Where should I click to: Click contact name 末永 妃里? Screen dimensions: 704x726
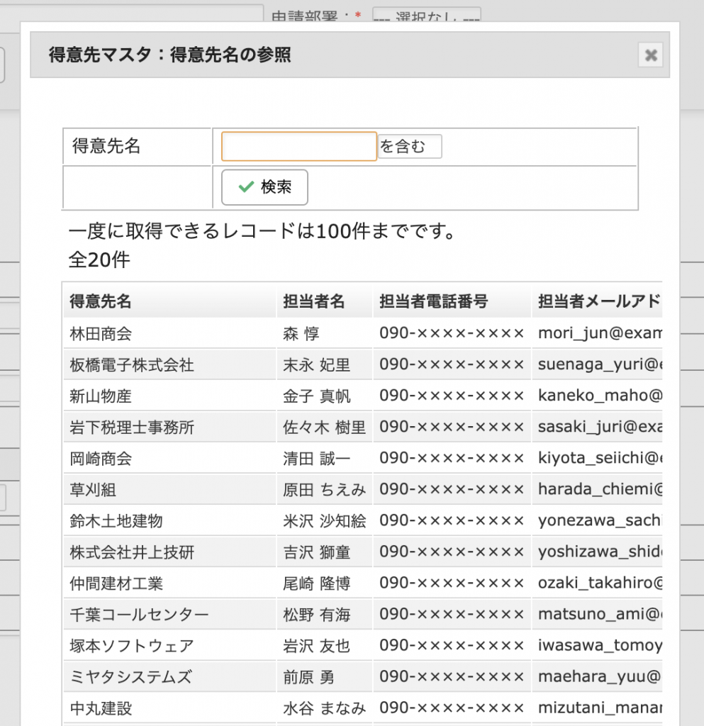pyautogui.click(x=317, y=365)
